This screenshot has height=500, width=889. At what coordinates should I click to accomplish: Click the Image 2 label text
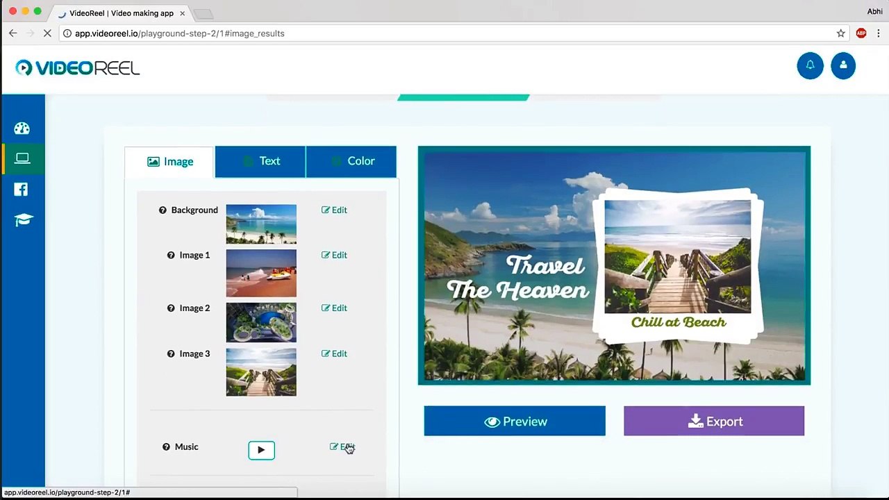tap(194, 308)
